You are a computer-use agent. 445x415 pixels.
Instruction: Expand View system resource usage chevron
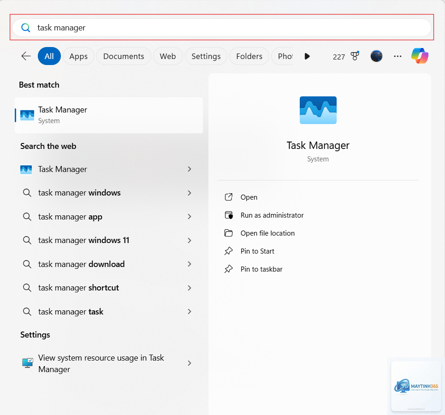coord(189,363)
